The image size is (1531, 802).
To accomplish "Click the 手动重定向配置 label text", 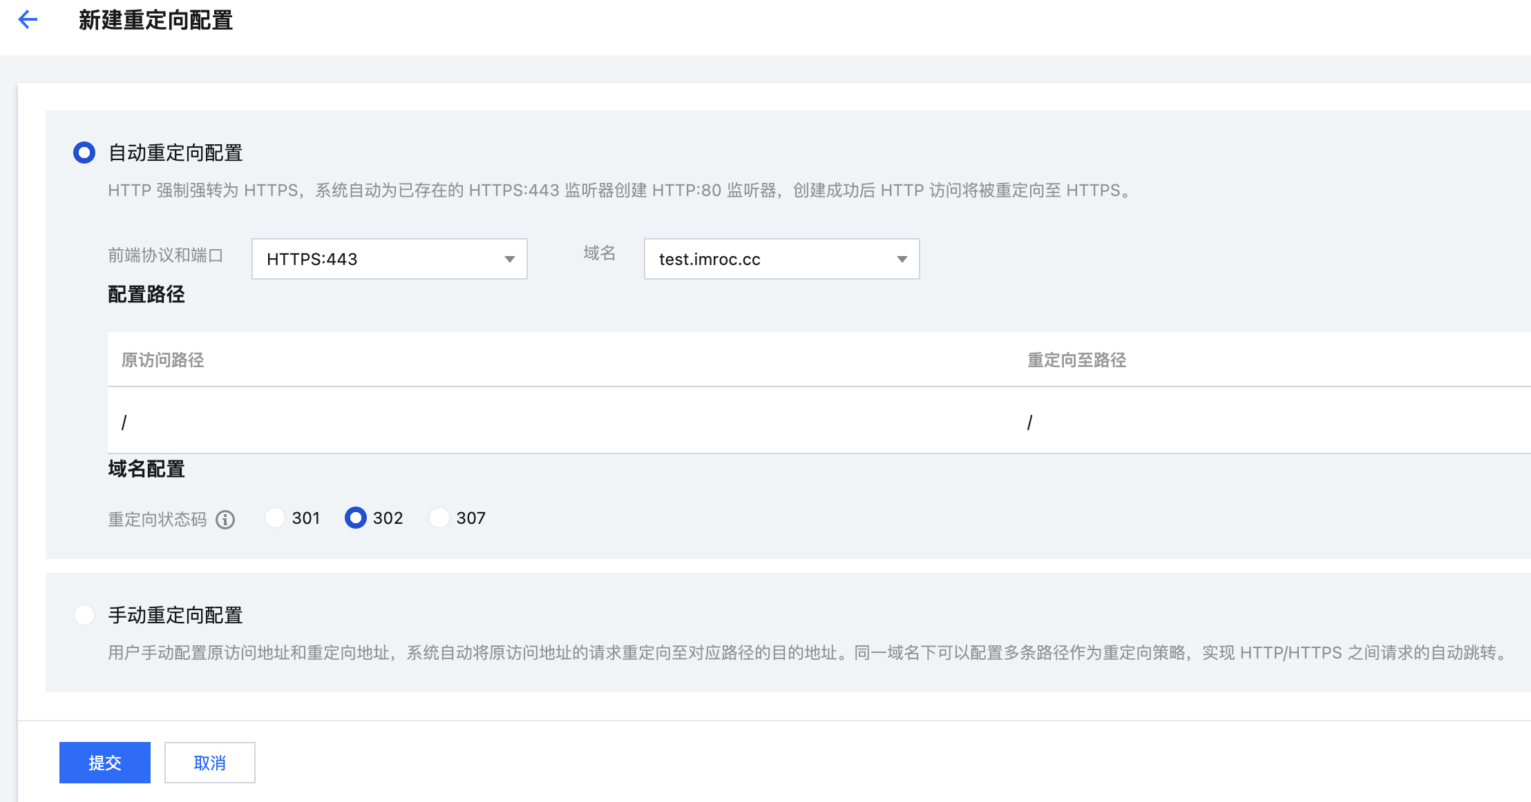I will click(x=175, y=615).
